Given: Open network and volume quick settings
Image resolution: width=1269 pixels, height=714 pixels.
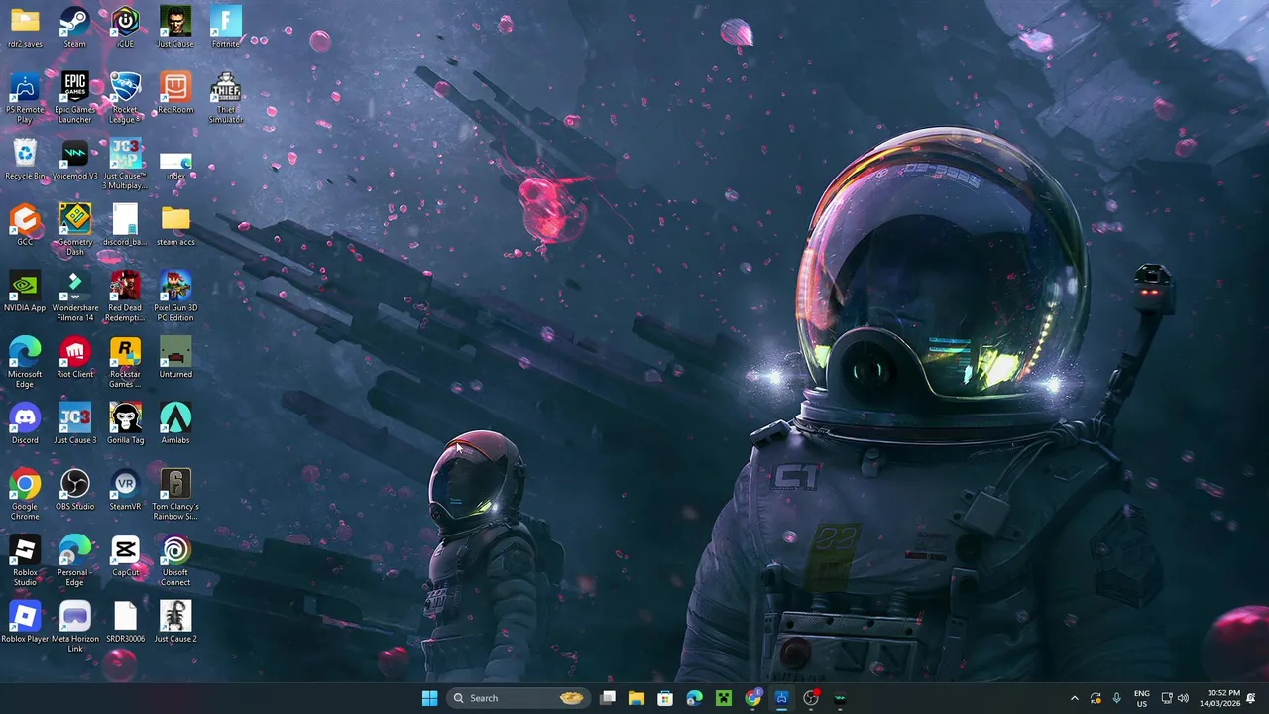Looking at the screenshot, I should click(1175, 698).
